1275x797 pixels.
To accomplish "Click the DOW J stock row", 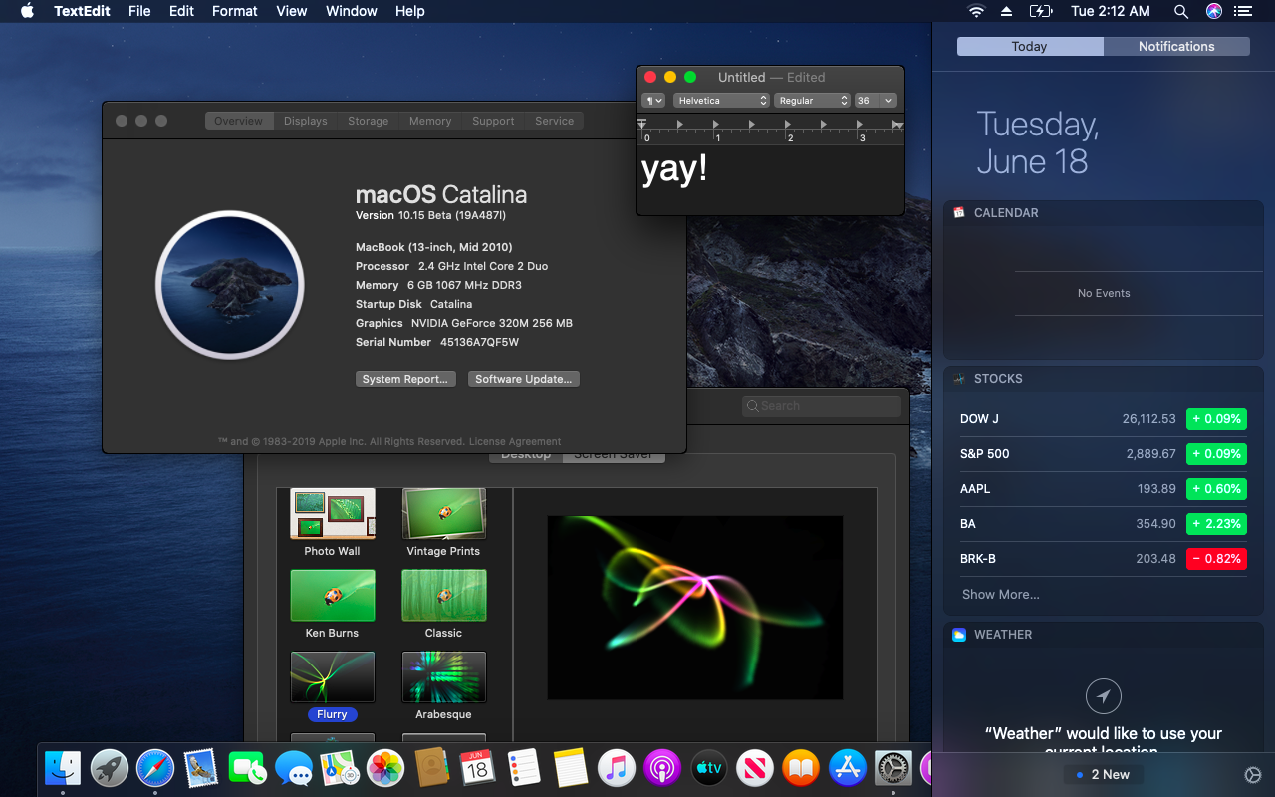I will point(1104,419).
